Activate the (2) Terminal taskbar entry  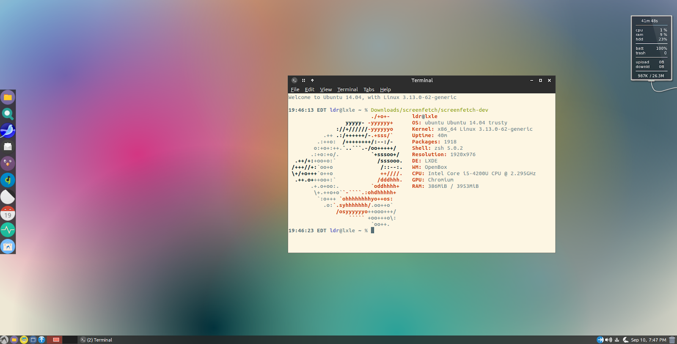click(96, 340)
